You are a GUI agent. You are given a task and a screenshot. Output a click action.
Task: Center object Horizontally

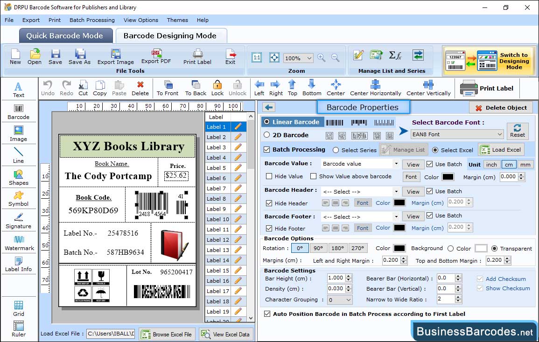[x=375, y=88]
